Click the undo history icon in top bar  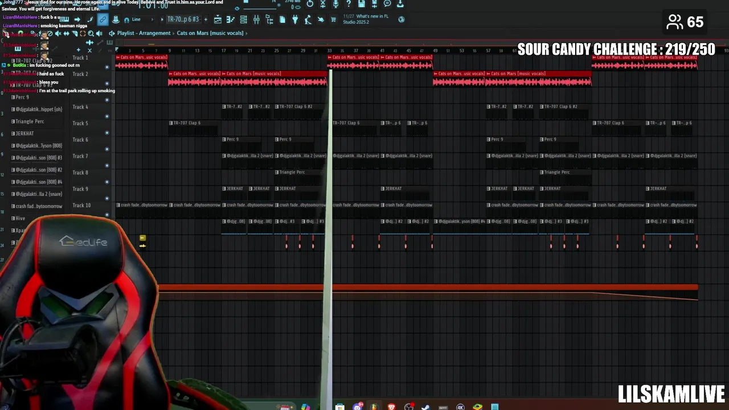[310, 4]
